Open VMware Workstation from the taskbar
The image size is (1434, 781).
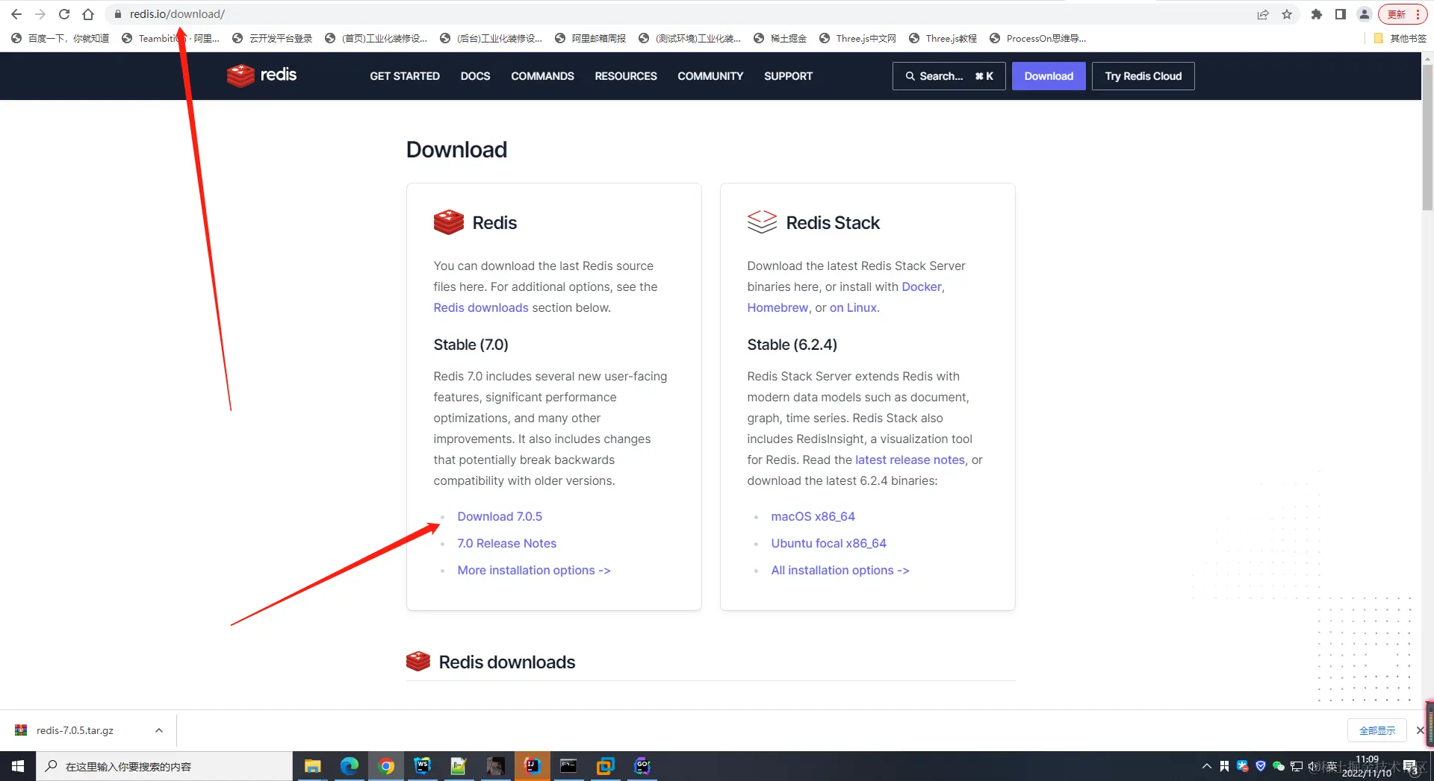605,766
